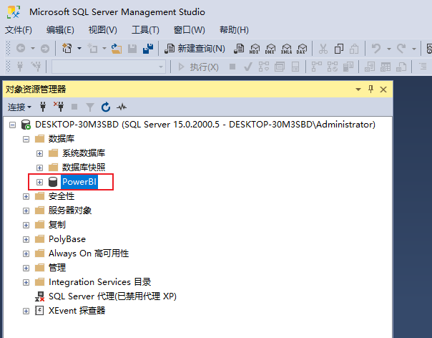Toggle auto-hide pin on Object Explorer
Image resolution: width=432 pixels, height=338 pixels.
coord(370,89)
